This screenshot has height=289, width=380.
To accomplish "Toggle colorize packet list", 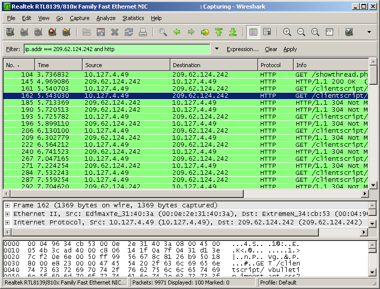I will (253, 32).
